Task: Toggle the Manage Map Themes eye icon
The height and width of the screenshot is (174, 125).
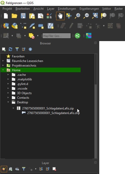Action: [x=17, y=169]
